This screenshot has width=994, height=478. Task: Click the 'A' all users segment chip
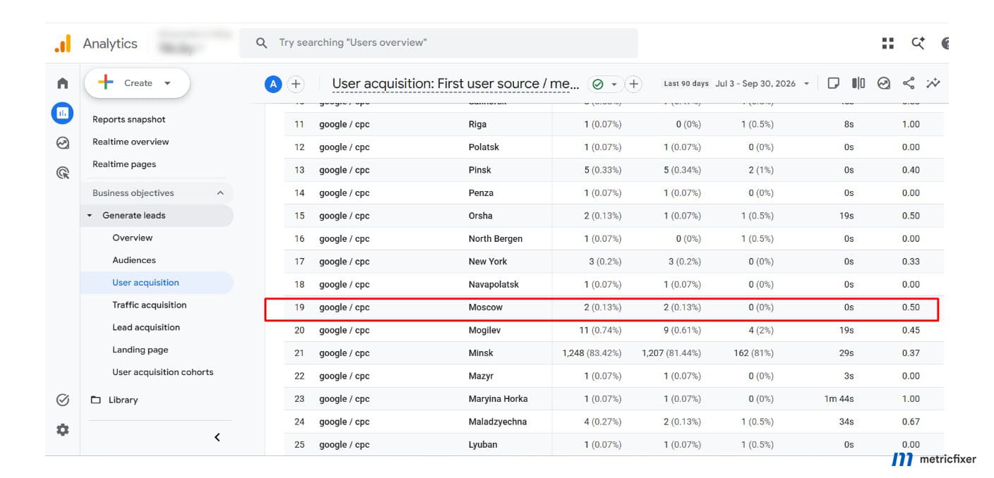pos(273,85)
